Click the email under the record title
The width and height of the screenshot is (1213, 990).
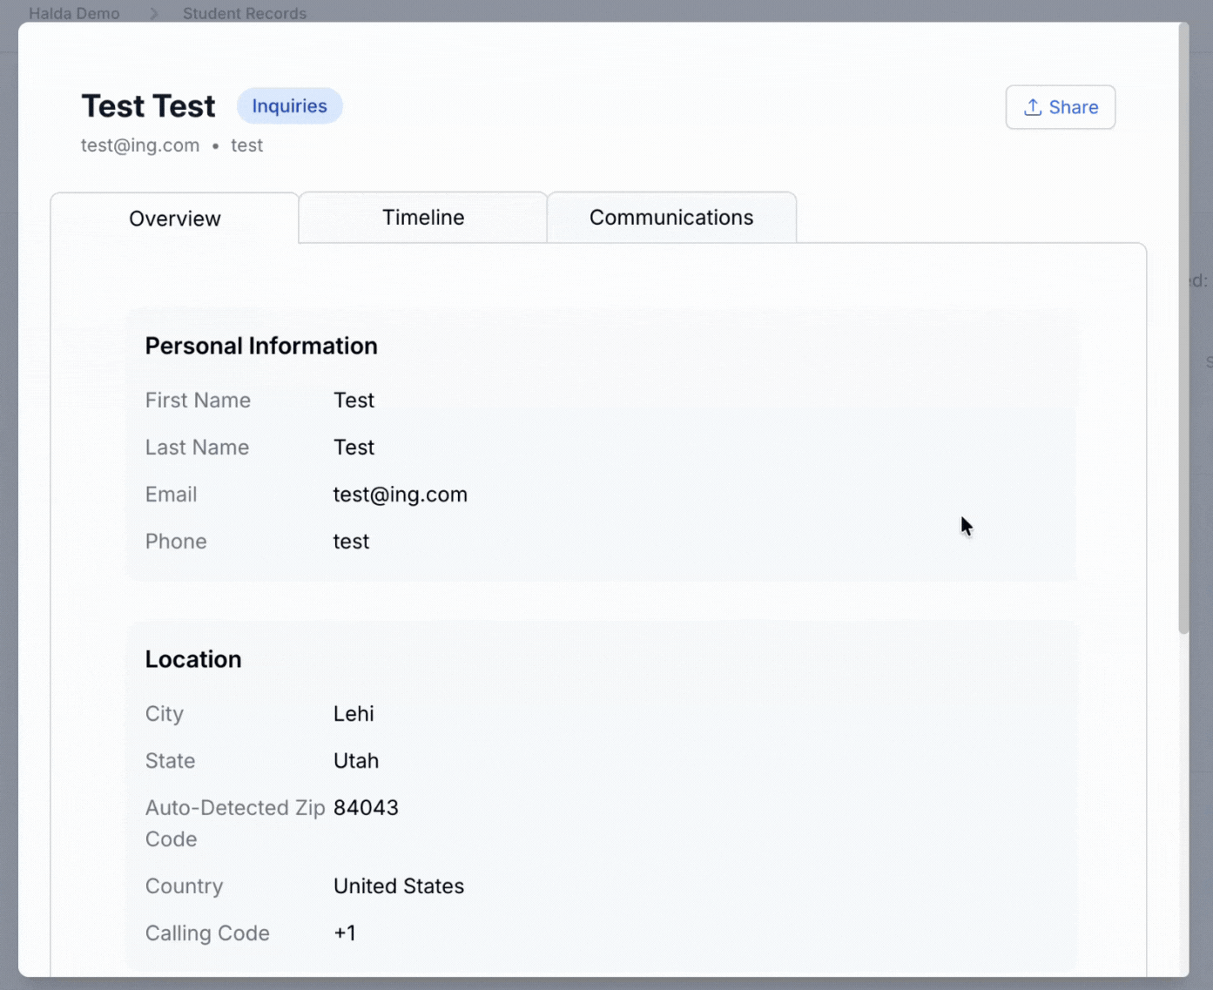(140, 145)
